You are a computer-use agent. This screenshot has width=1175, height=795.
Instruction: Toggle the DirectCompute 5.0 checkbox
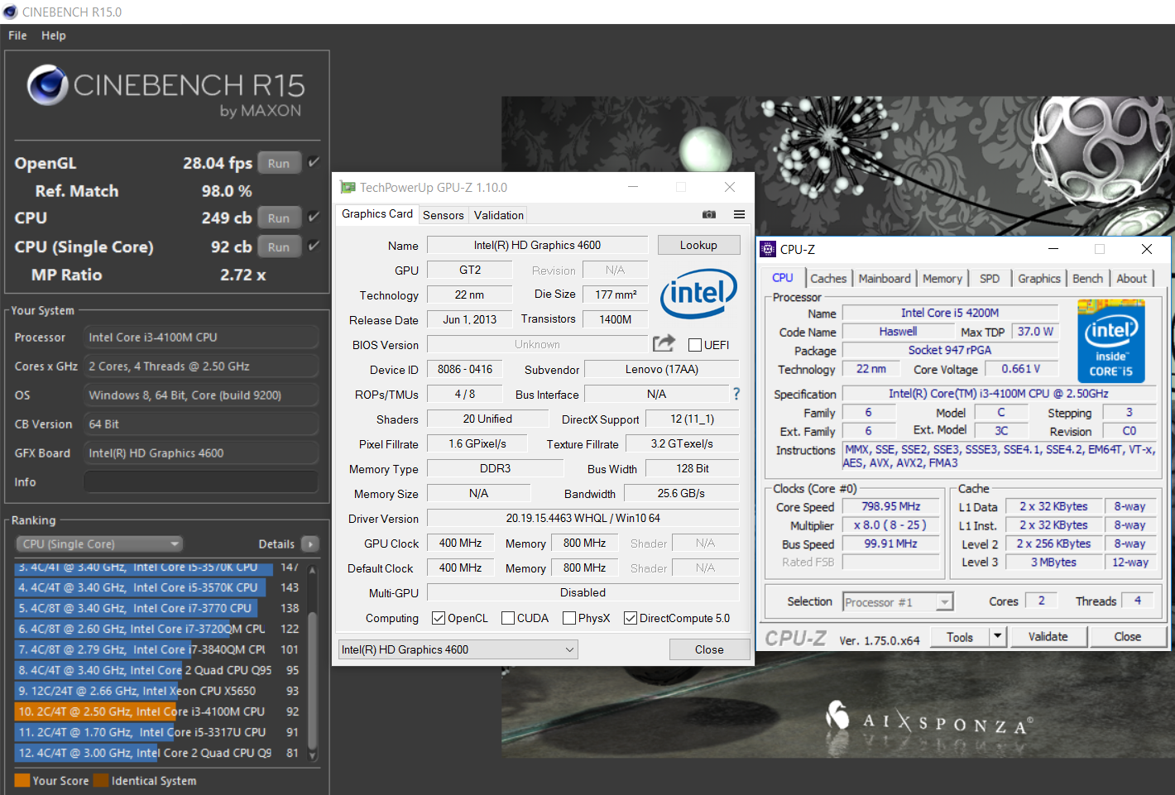point(631,618)
